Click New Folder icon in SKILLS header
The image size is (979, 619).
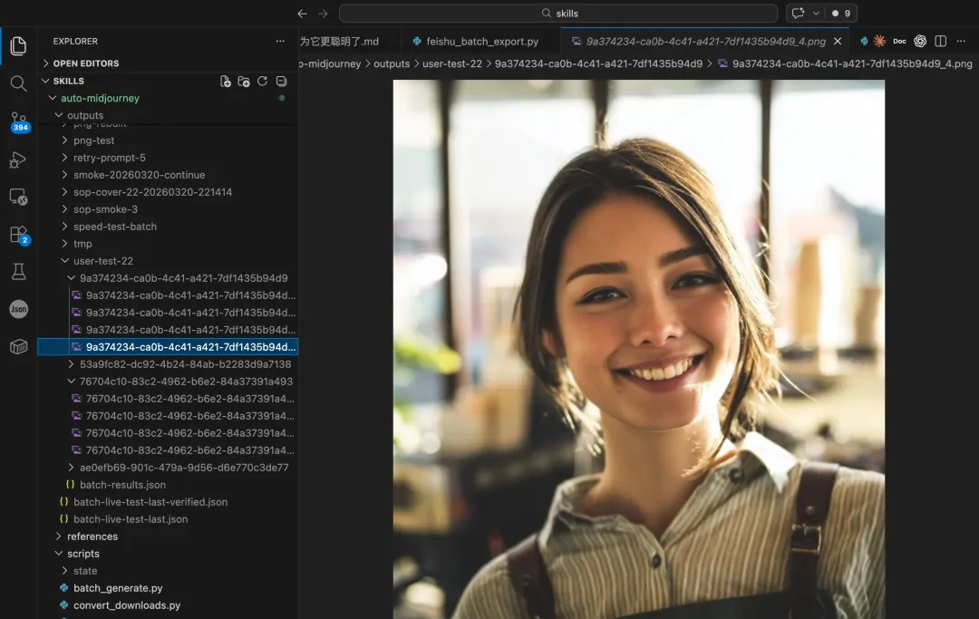(x=244, y=82)
